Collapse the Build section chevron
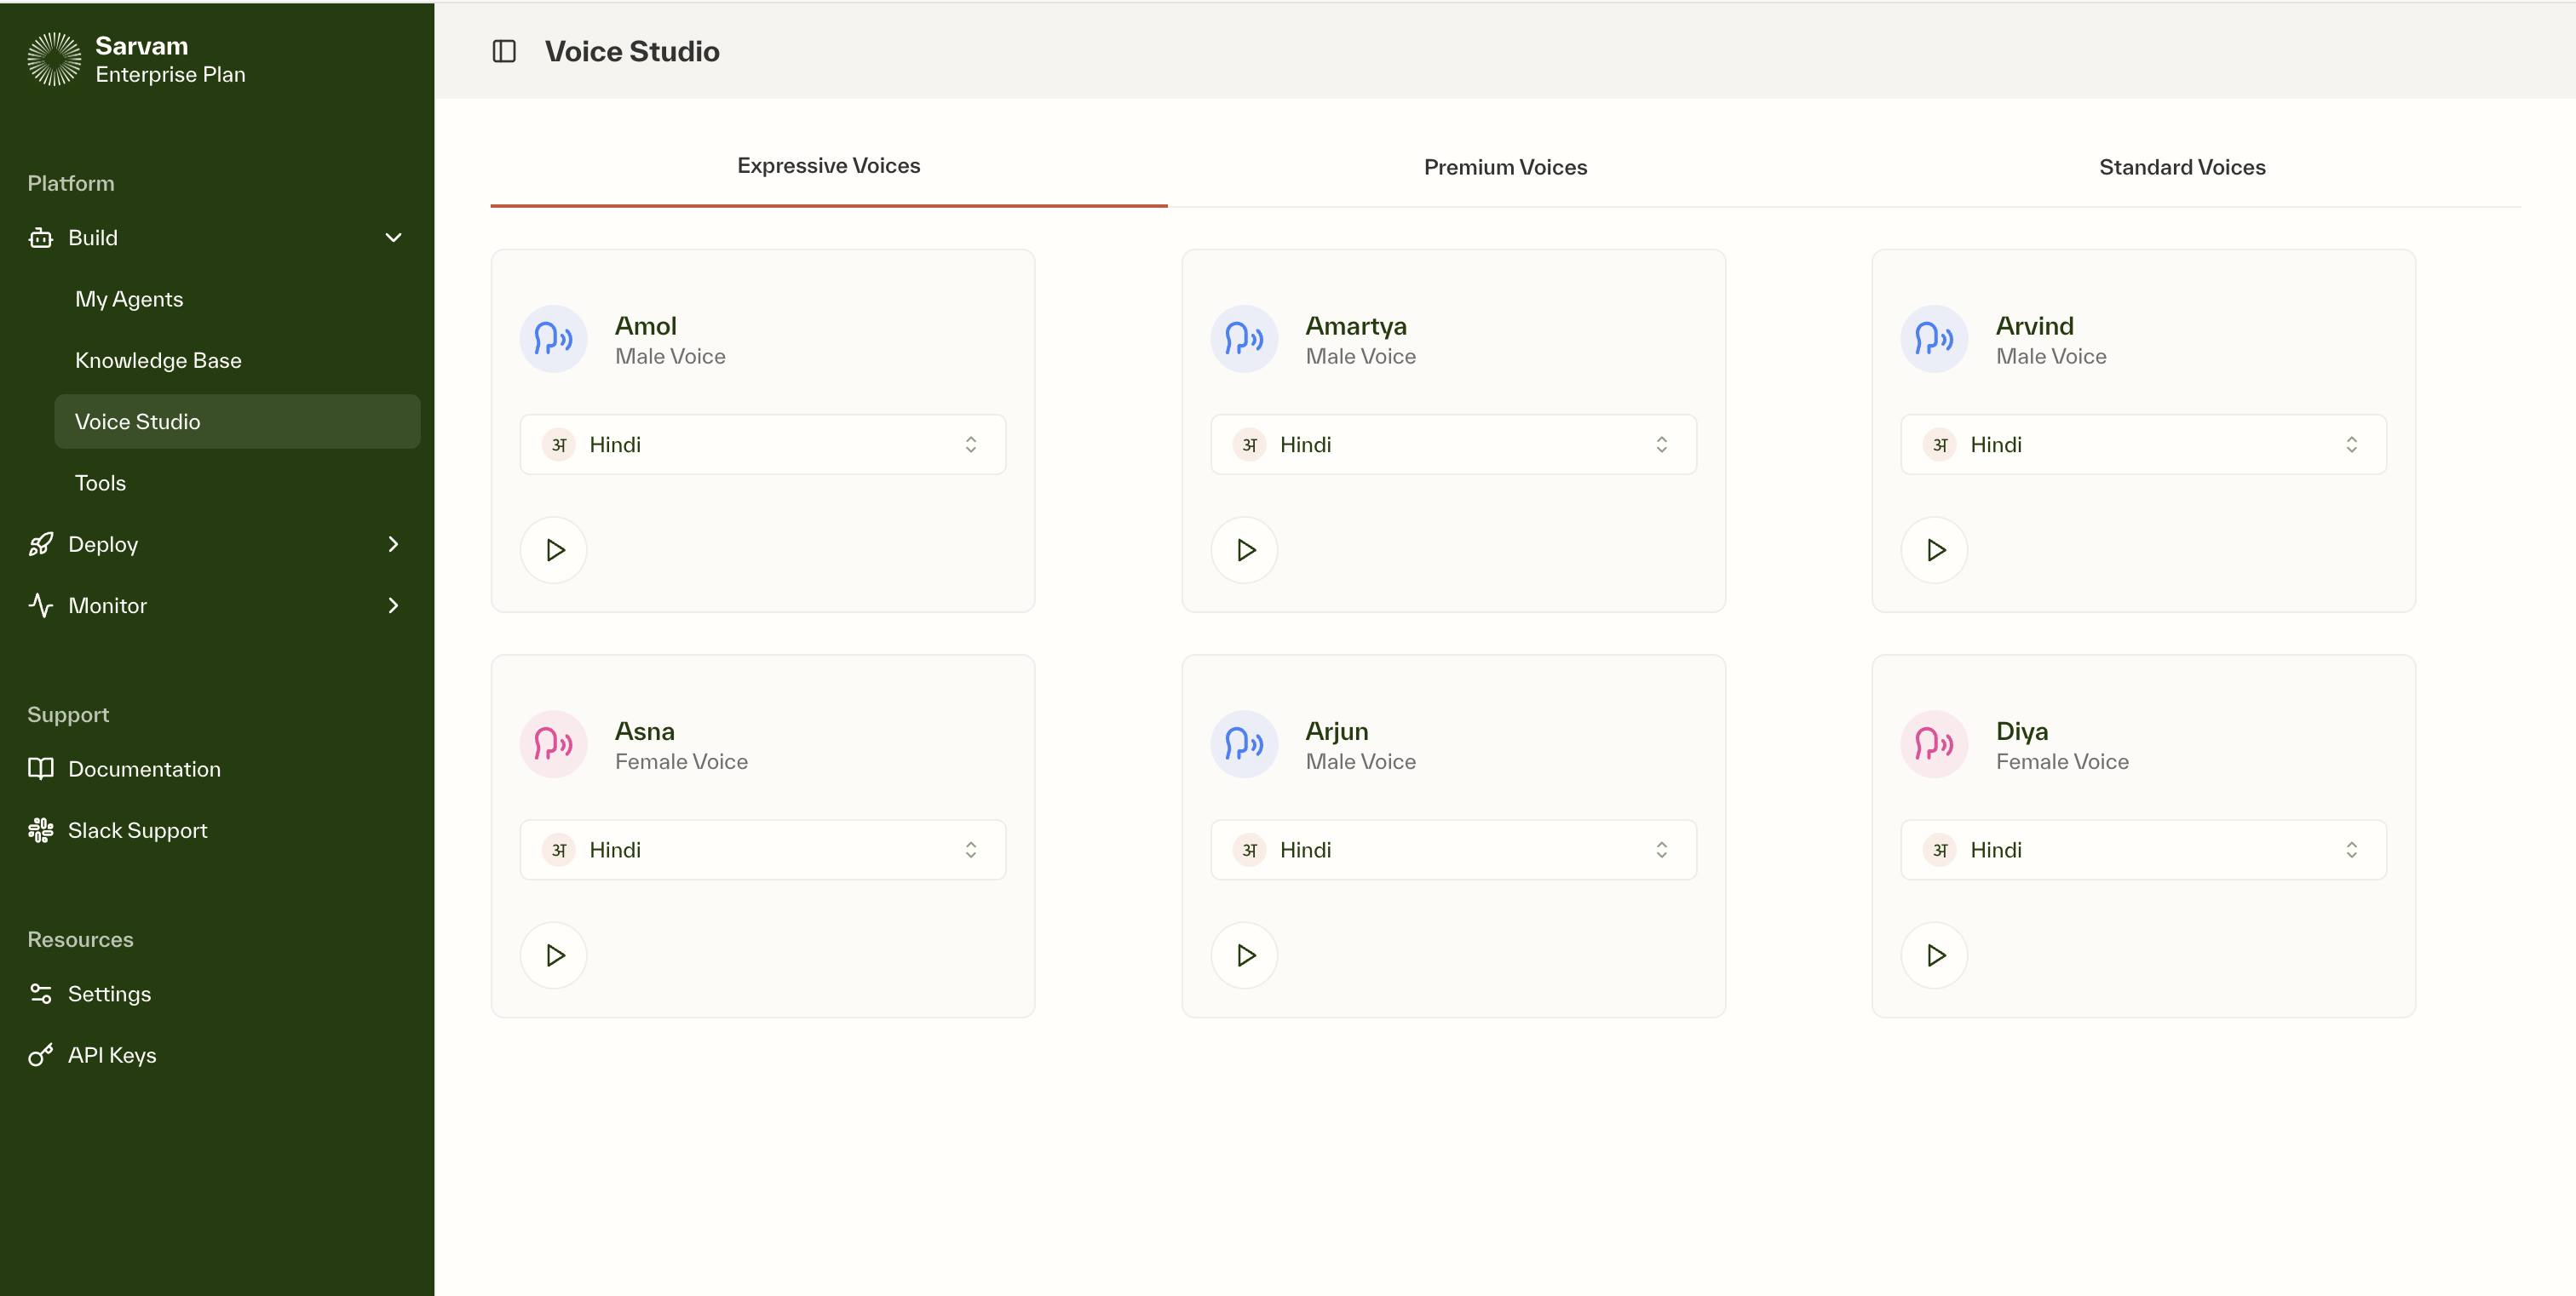The width and height of the screenshot is (2576, 1296). (394, 238)
